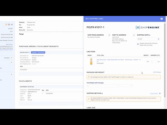The width and height of the screenshot is (167, 125).
Task: Click the No Address Provided text
Action: tap(94, 37)
